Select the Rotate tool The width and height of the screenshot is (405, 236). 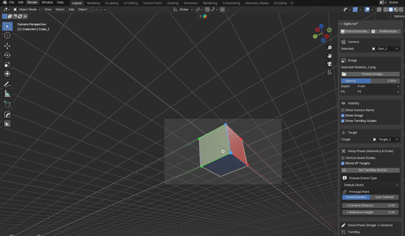tap(7, 55)
